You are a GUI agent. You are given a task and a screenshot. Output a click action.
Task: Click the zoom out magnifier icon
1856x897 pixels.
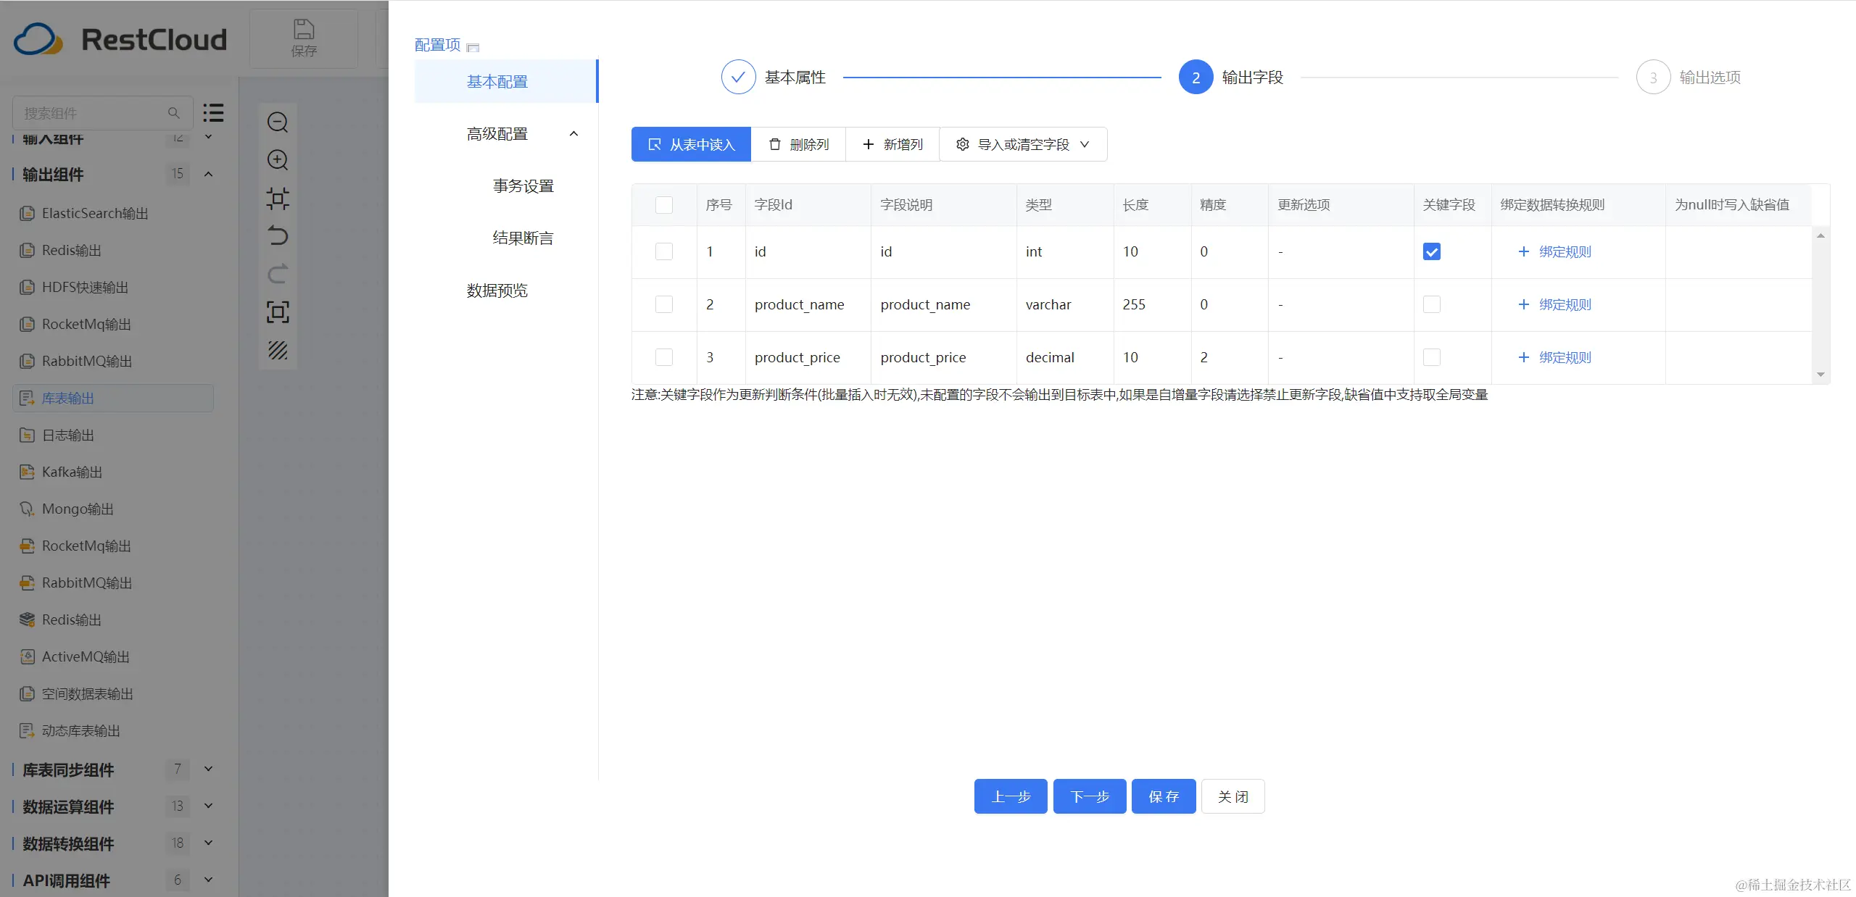coord(278,122)
